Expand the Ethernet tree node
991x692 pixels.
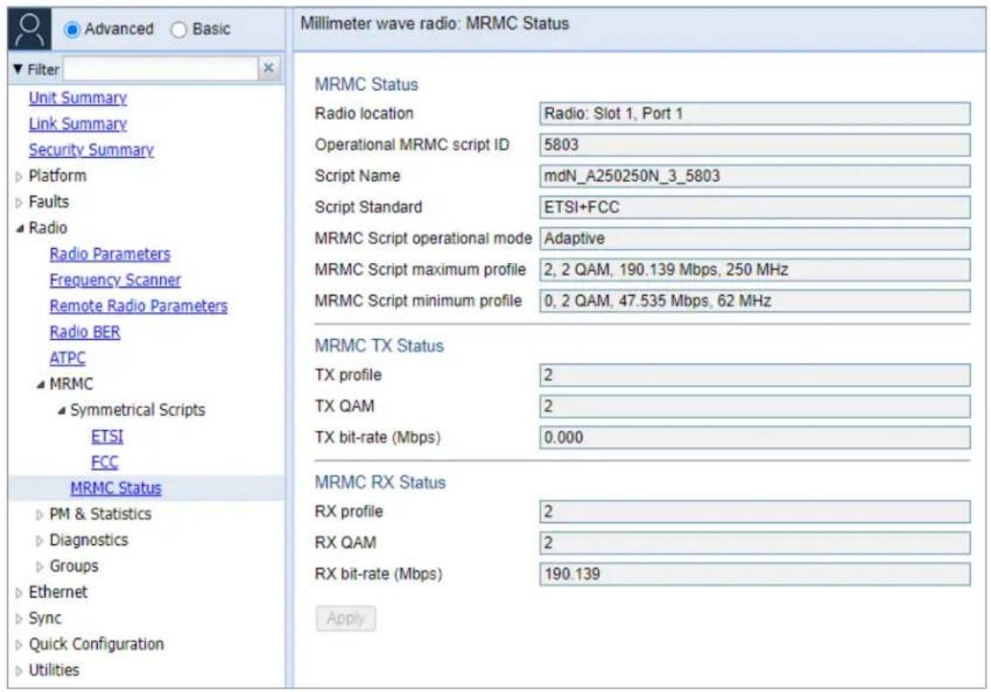[18, 592]
